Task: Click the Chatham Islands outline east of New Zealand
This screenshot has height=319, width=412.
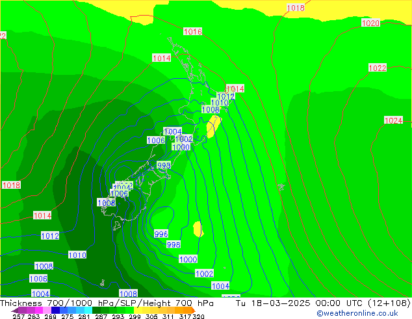Action: coord(281,187)
